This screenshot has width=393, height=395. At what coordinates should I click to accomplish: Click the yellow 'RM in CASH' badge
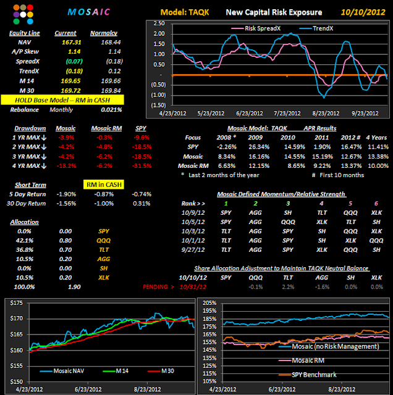[104, 185]
